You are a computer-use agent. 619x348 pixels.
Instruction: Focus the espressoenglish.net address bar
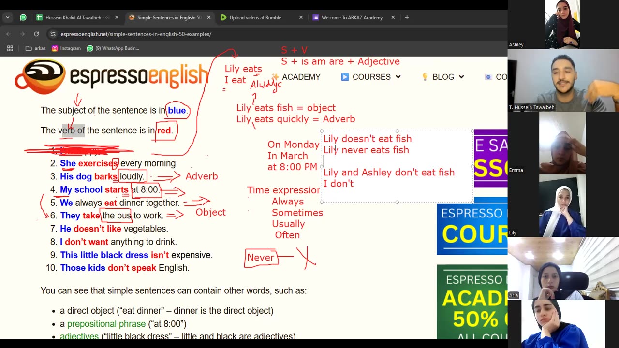click(x=136, y=34)
